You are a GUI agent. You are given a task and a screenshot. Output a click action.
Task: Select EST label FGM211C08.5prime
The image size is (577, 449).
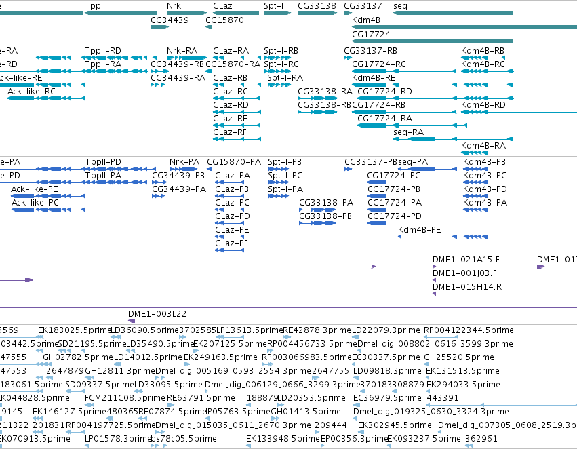125,398
